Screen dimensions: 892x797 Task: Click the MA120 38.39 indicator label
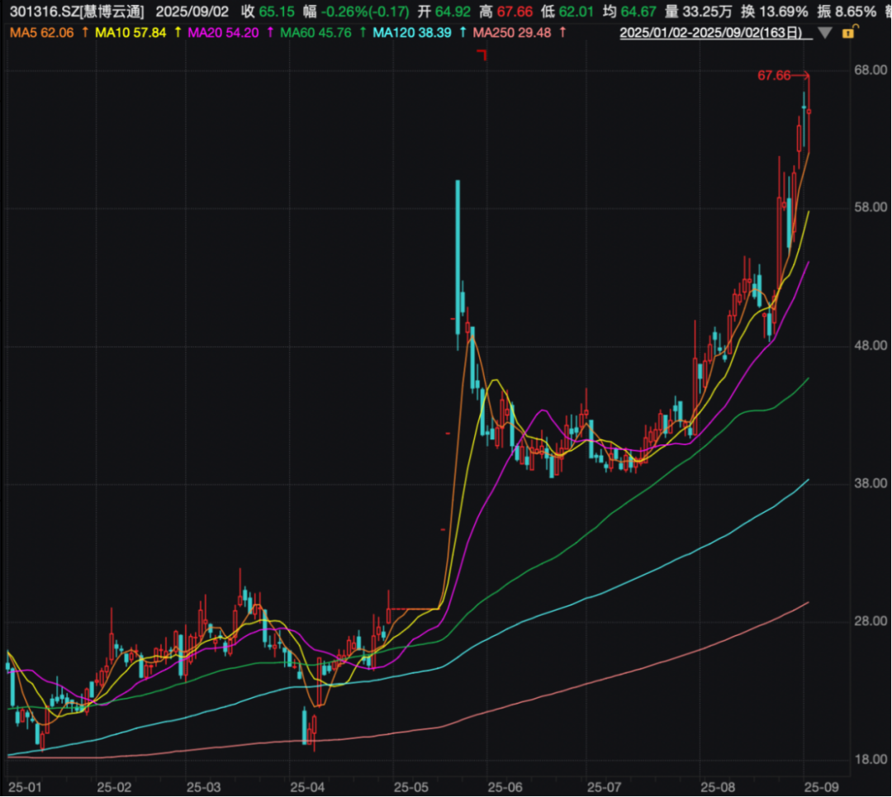click(412, 33)
